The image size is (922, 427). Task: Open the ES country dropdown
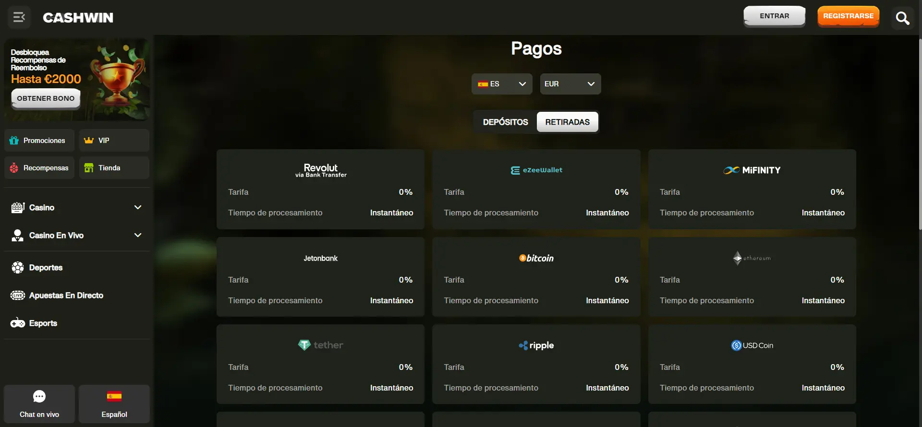[x=501, y=84]
